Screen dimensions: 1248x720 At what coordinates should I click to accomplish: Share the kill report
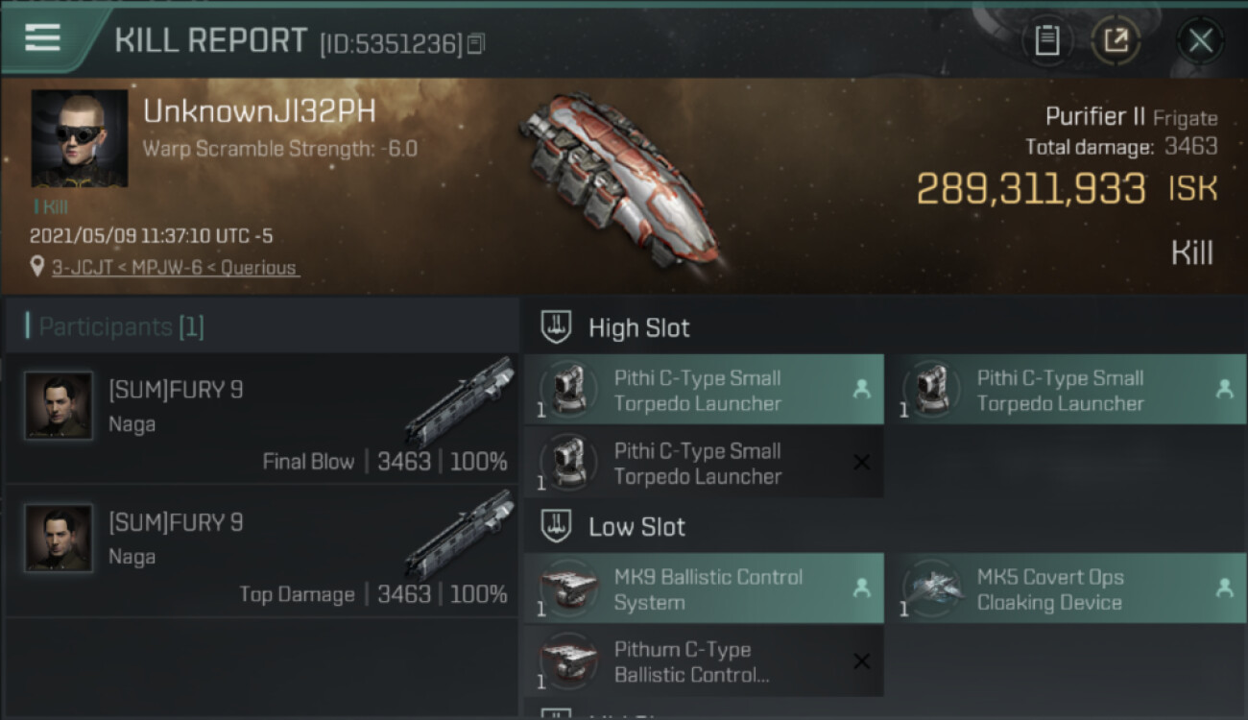1116,41
